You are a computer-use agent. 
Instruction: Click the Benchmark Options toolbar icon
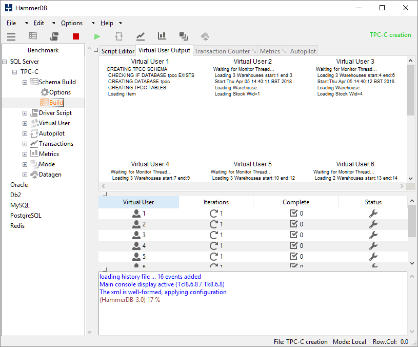[33, 36]
